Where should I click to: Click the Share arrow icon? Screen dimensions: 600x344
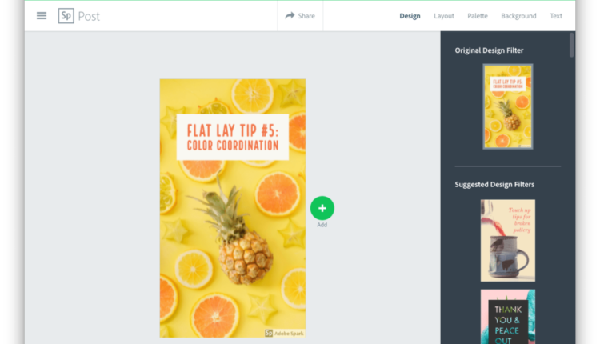pos(290,15)
